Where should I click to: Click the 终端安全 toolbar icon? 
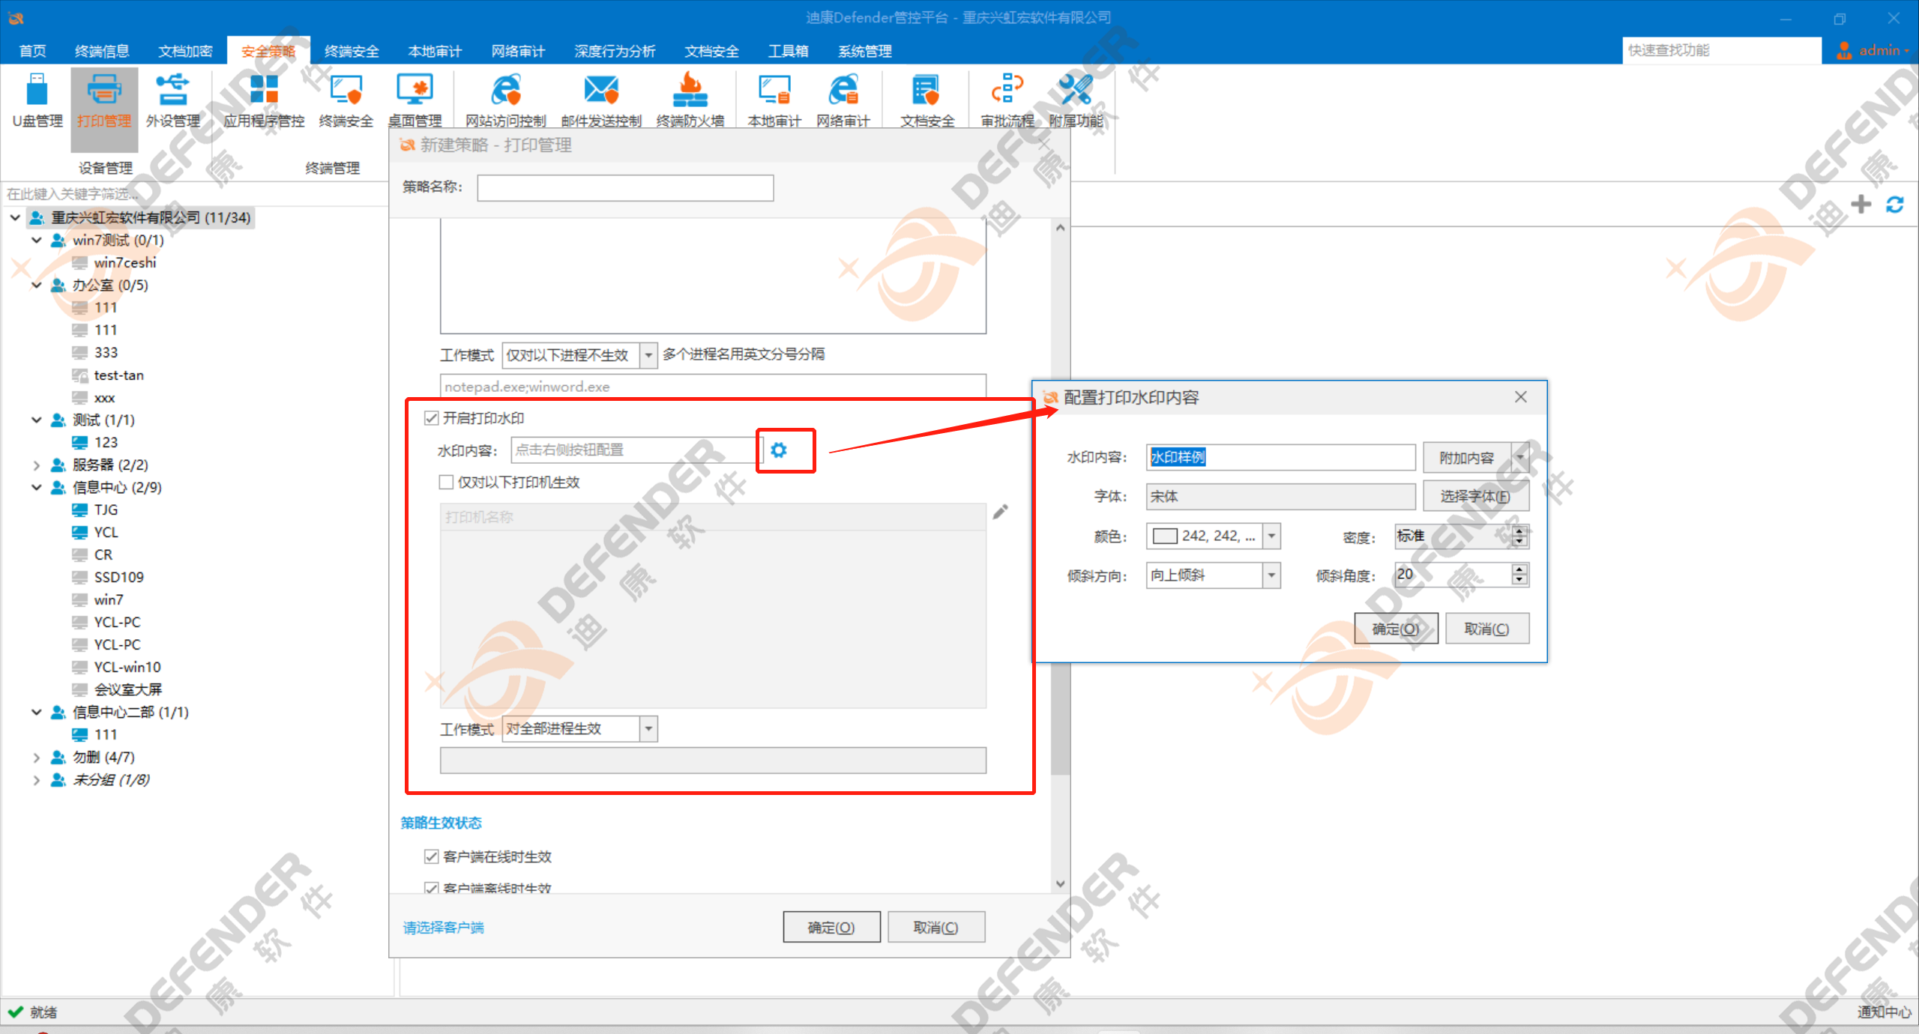(x=346, y=101)
